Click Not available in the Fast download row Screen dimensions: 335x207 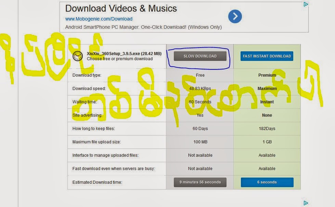pos(200,169)
